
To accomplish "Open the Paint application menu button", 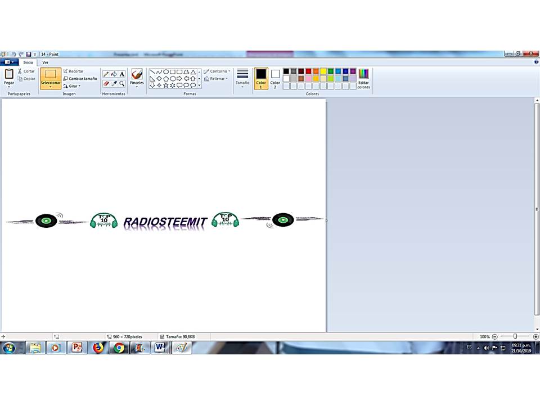I will tap(10, 62).
